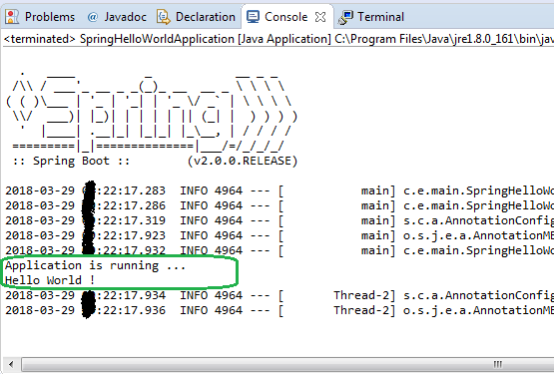This screenshot has height=374, width=554.
Task: Switch to the Terminal tab
Action: coord(371,17)
